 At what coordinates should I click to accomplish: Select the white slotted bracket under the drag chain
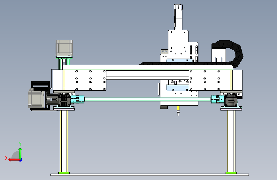pos(219,55)
